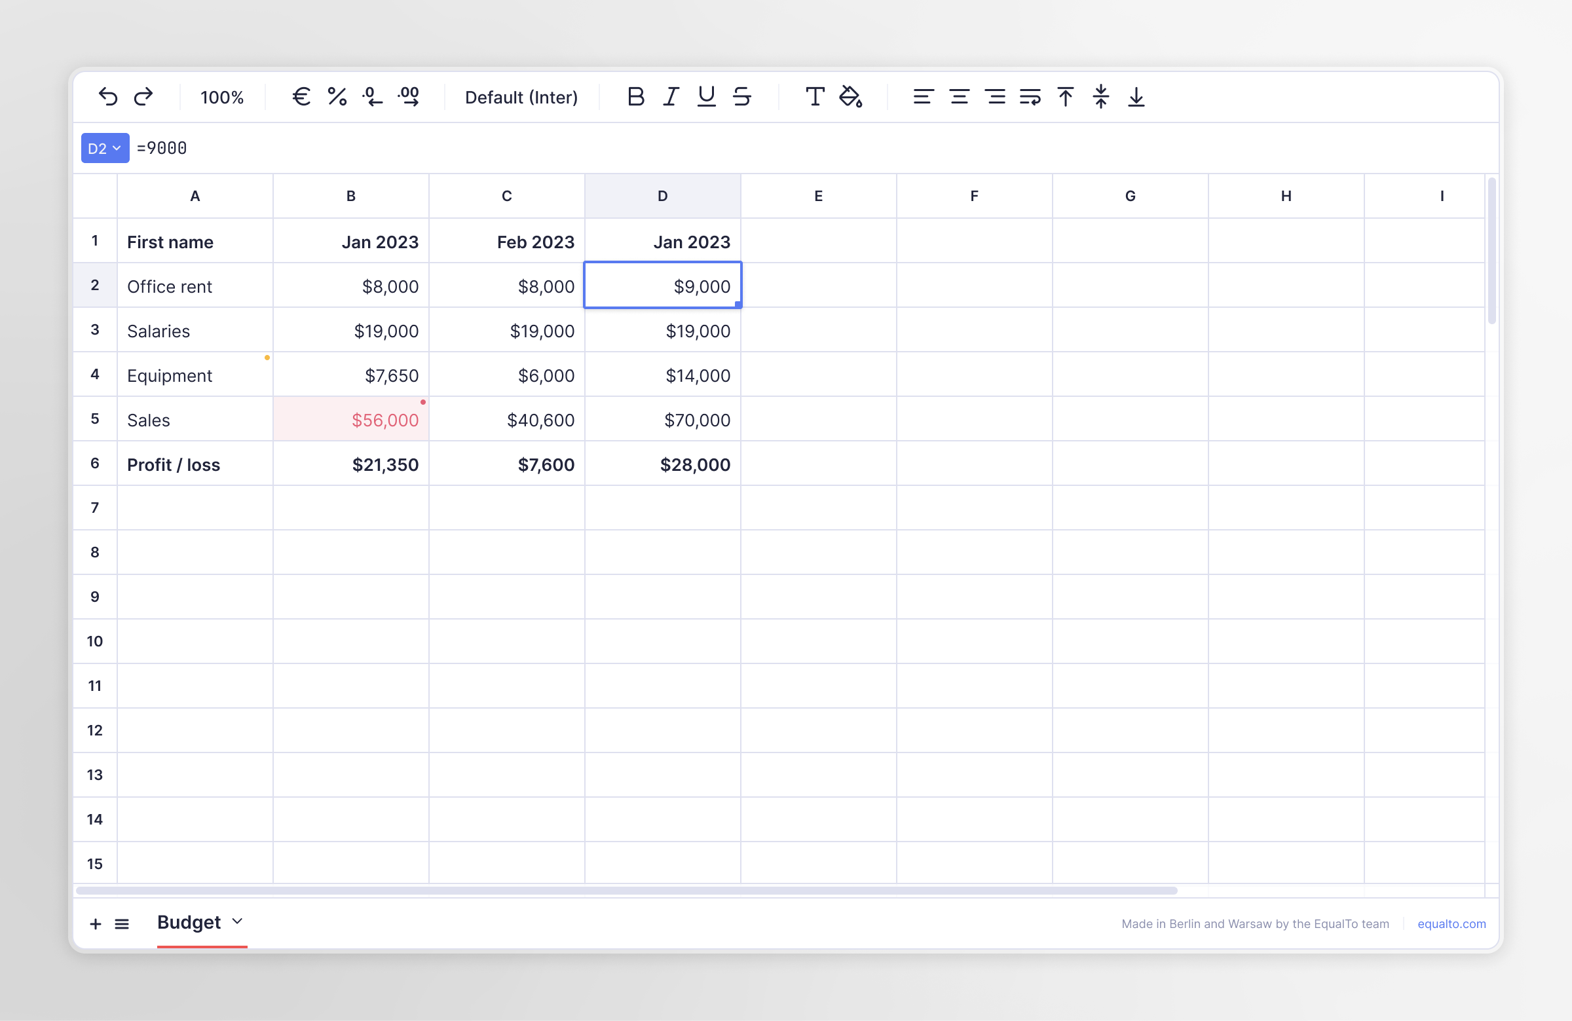The image size is (1572, 1021).
Task: Center text horizontally
Action: [x=959, y=97]
